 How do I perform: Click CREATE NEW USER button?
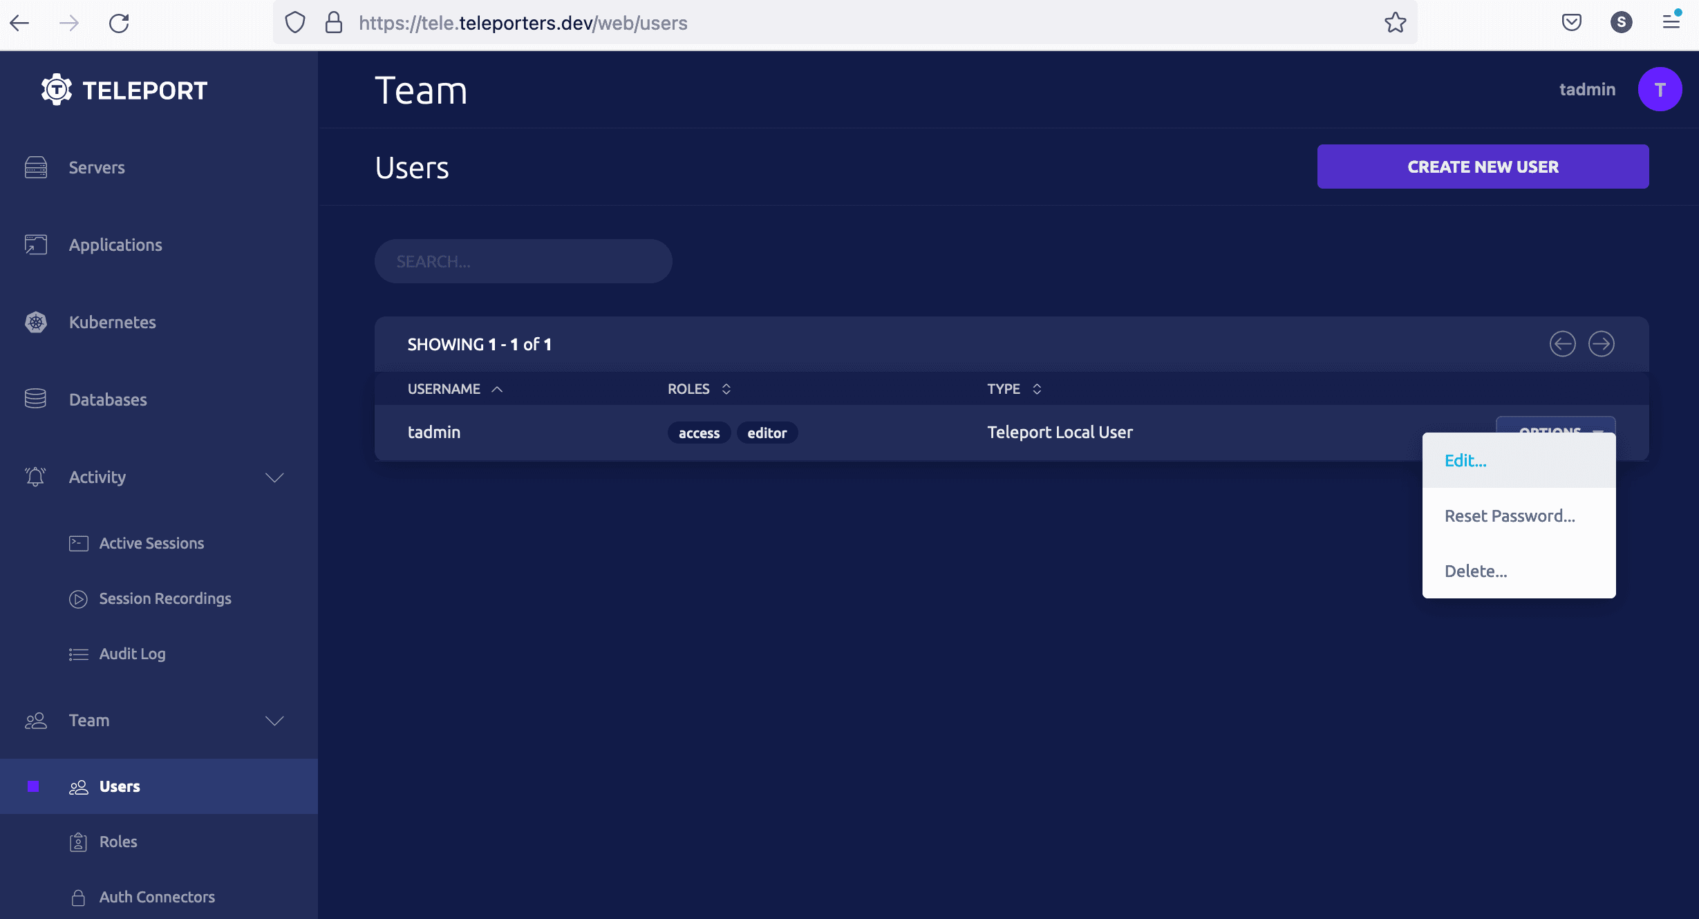(1483, 167)
